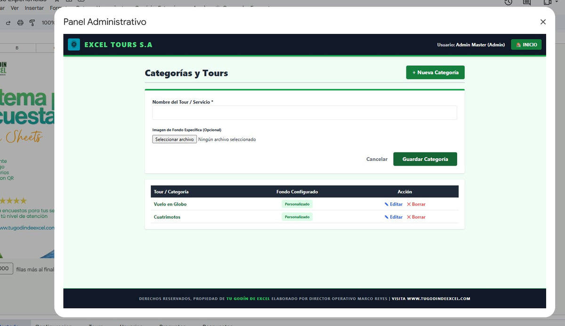Viewport: 565px width, 326px height.
Task: Delete the Vuelo en Globo category with Borrar
Action: [x=416, y=204]
